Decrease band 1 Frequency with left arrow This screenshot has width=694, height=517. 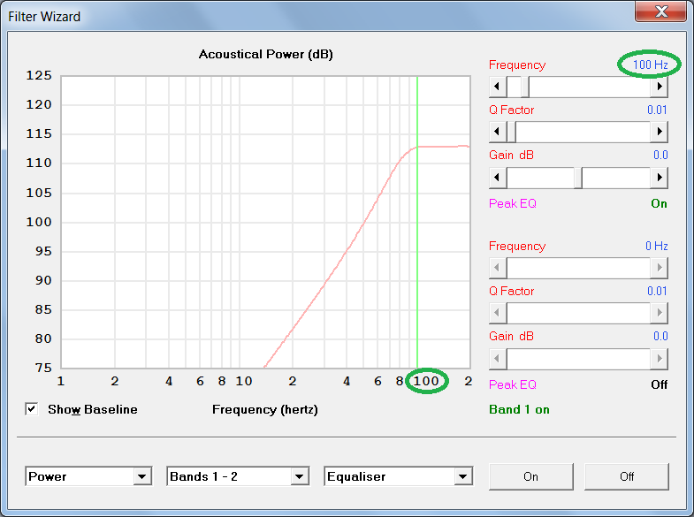pos(498,87)
